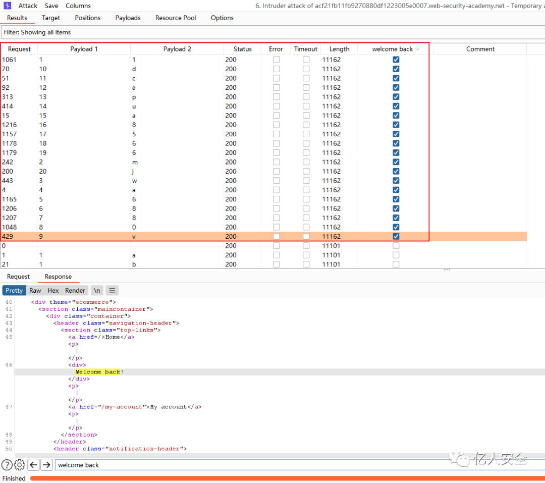Sort by the Error column header
Image resolution: width=545 pixels, height=483 pixels.
pos(276,49)
